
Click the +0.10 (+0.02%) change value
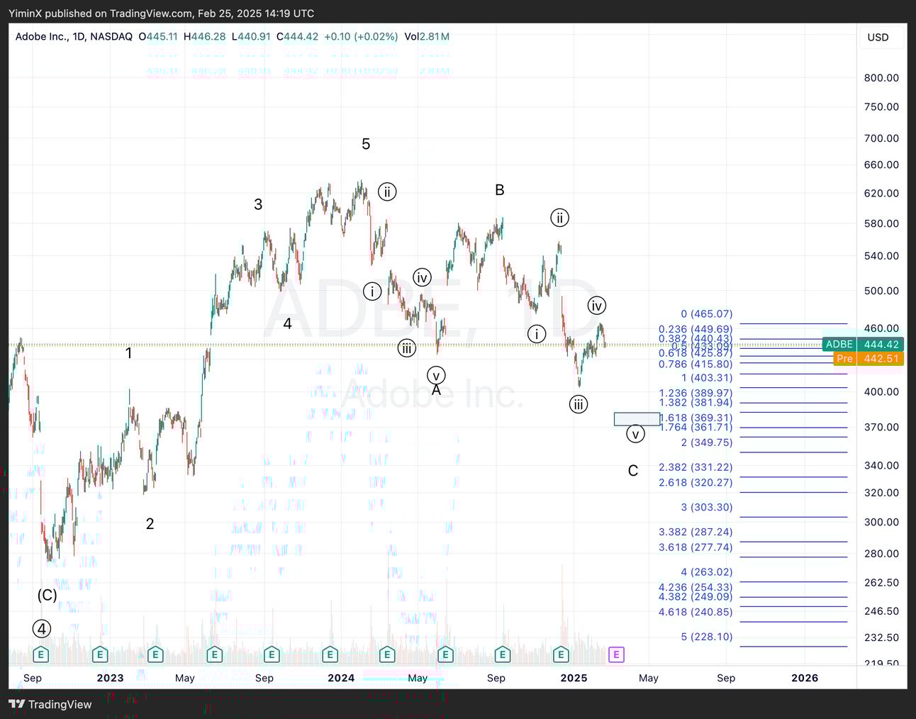tap(361, 37)
